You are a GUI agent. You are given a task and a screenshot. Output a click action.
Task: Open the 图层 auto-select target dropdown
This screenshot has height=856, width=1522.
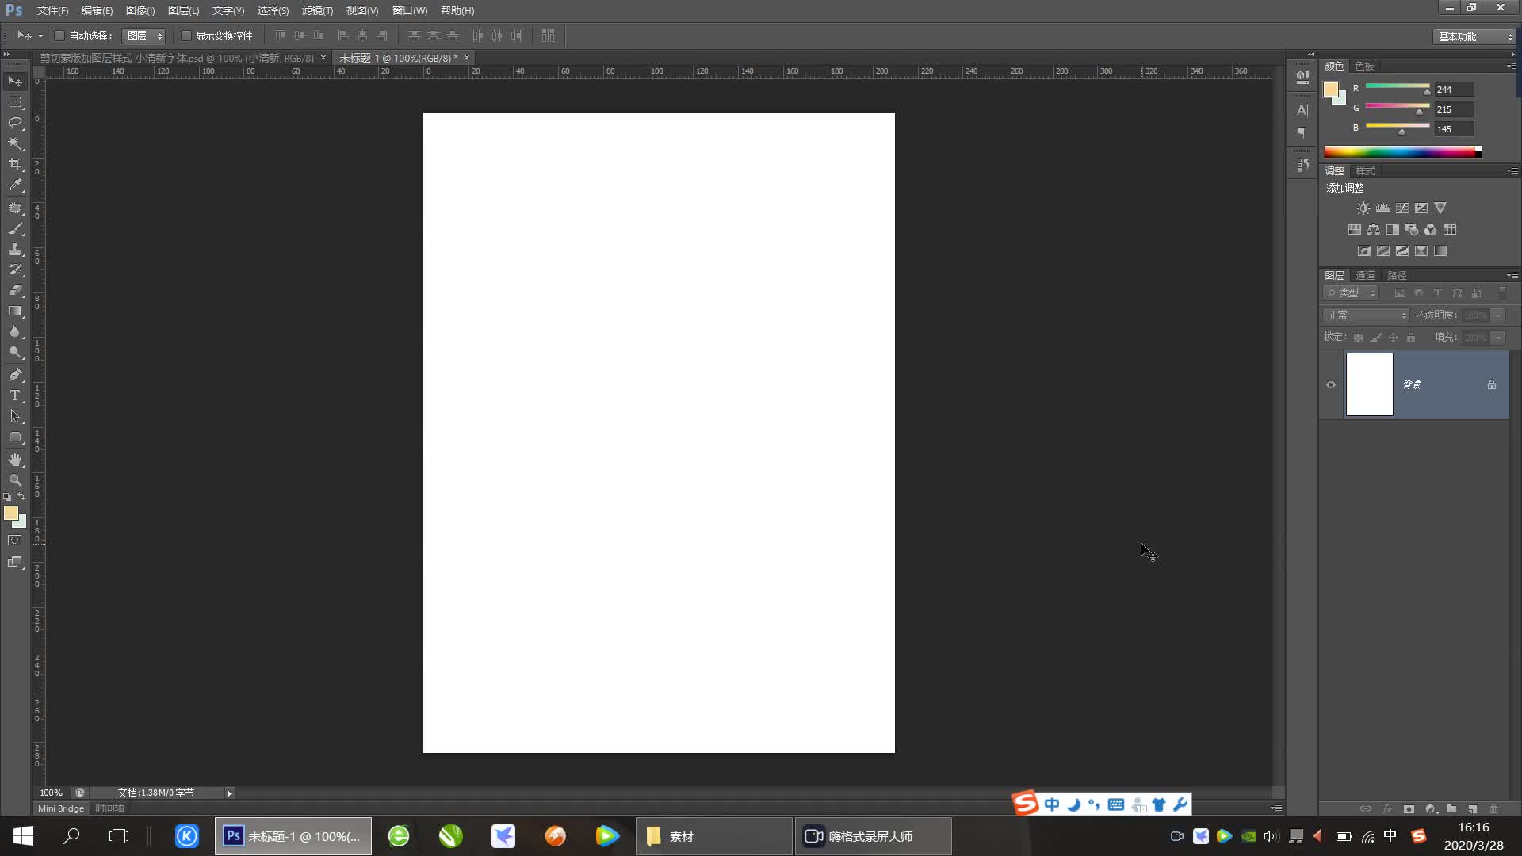(x=144, y=36)
